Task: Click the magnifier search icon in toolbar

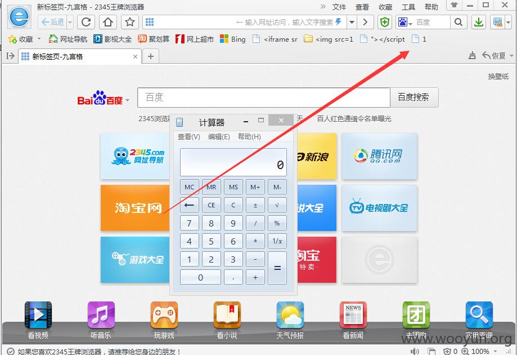Action: [458, 22]
